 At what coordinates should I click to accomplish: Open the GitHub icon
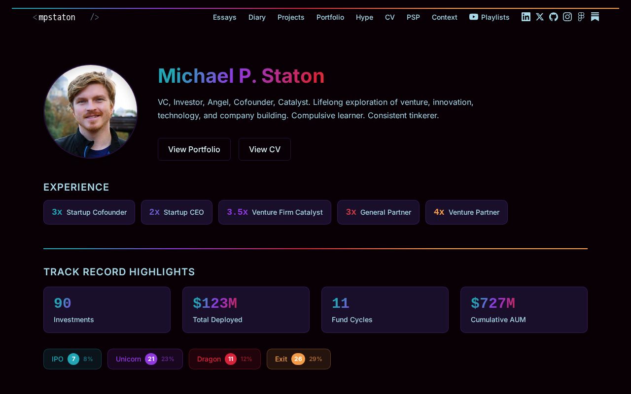click(554, 17)
